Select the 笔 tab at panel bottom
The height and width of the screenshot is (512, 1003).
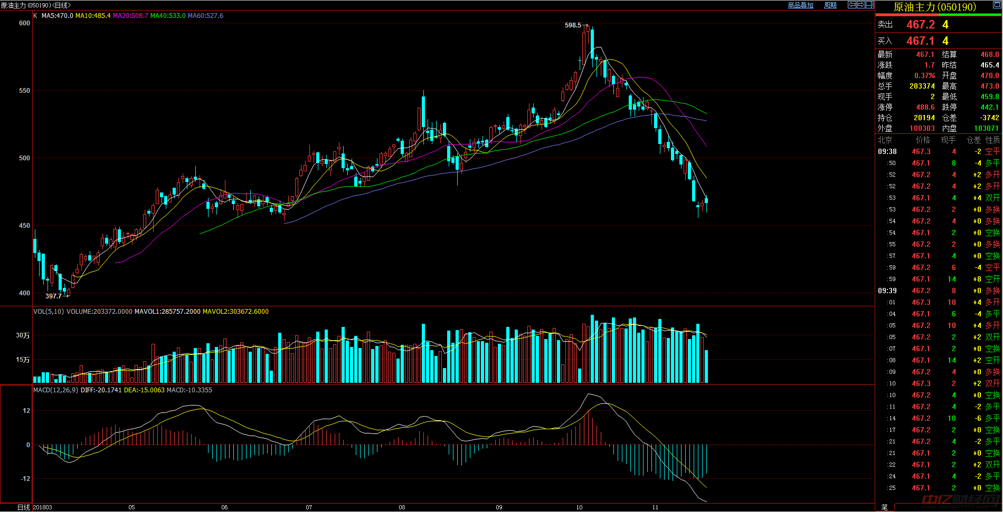coord(884,507)
